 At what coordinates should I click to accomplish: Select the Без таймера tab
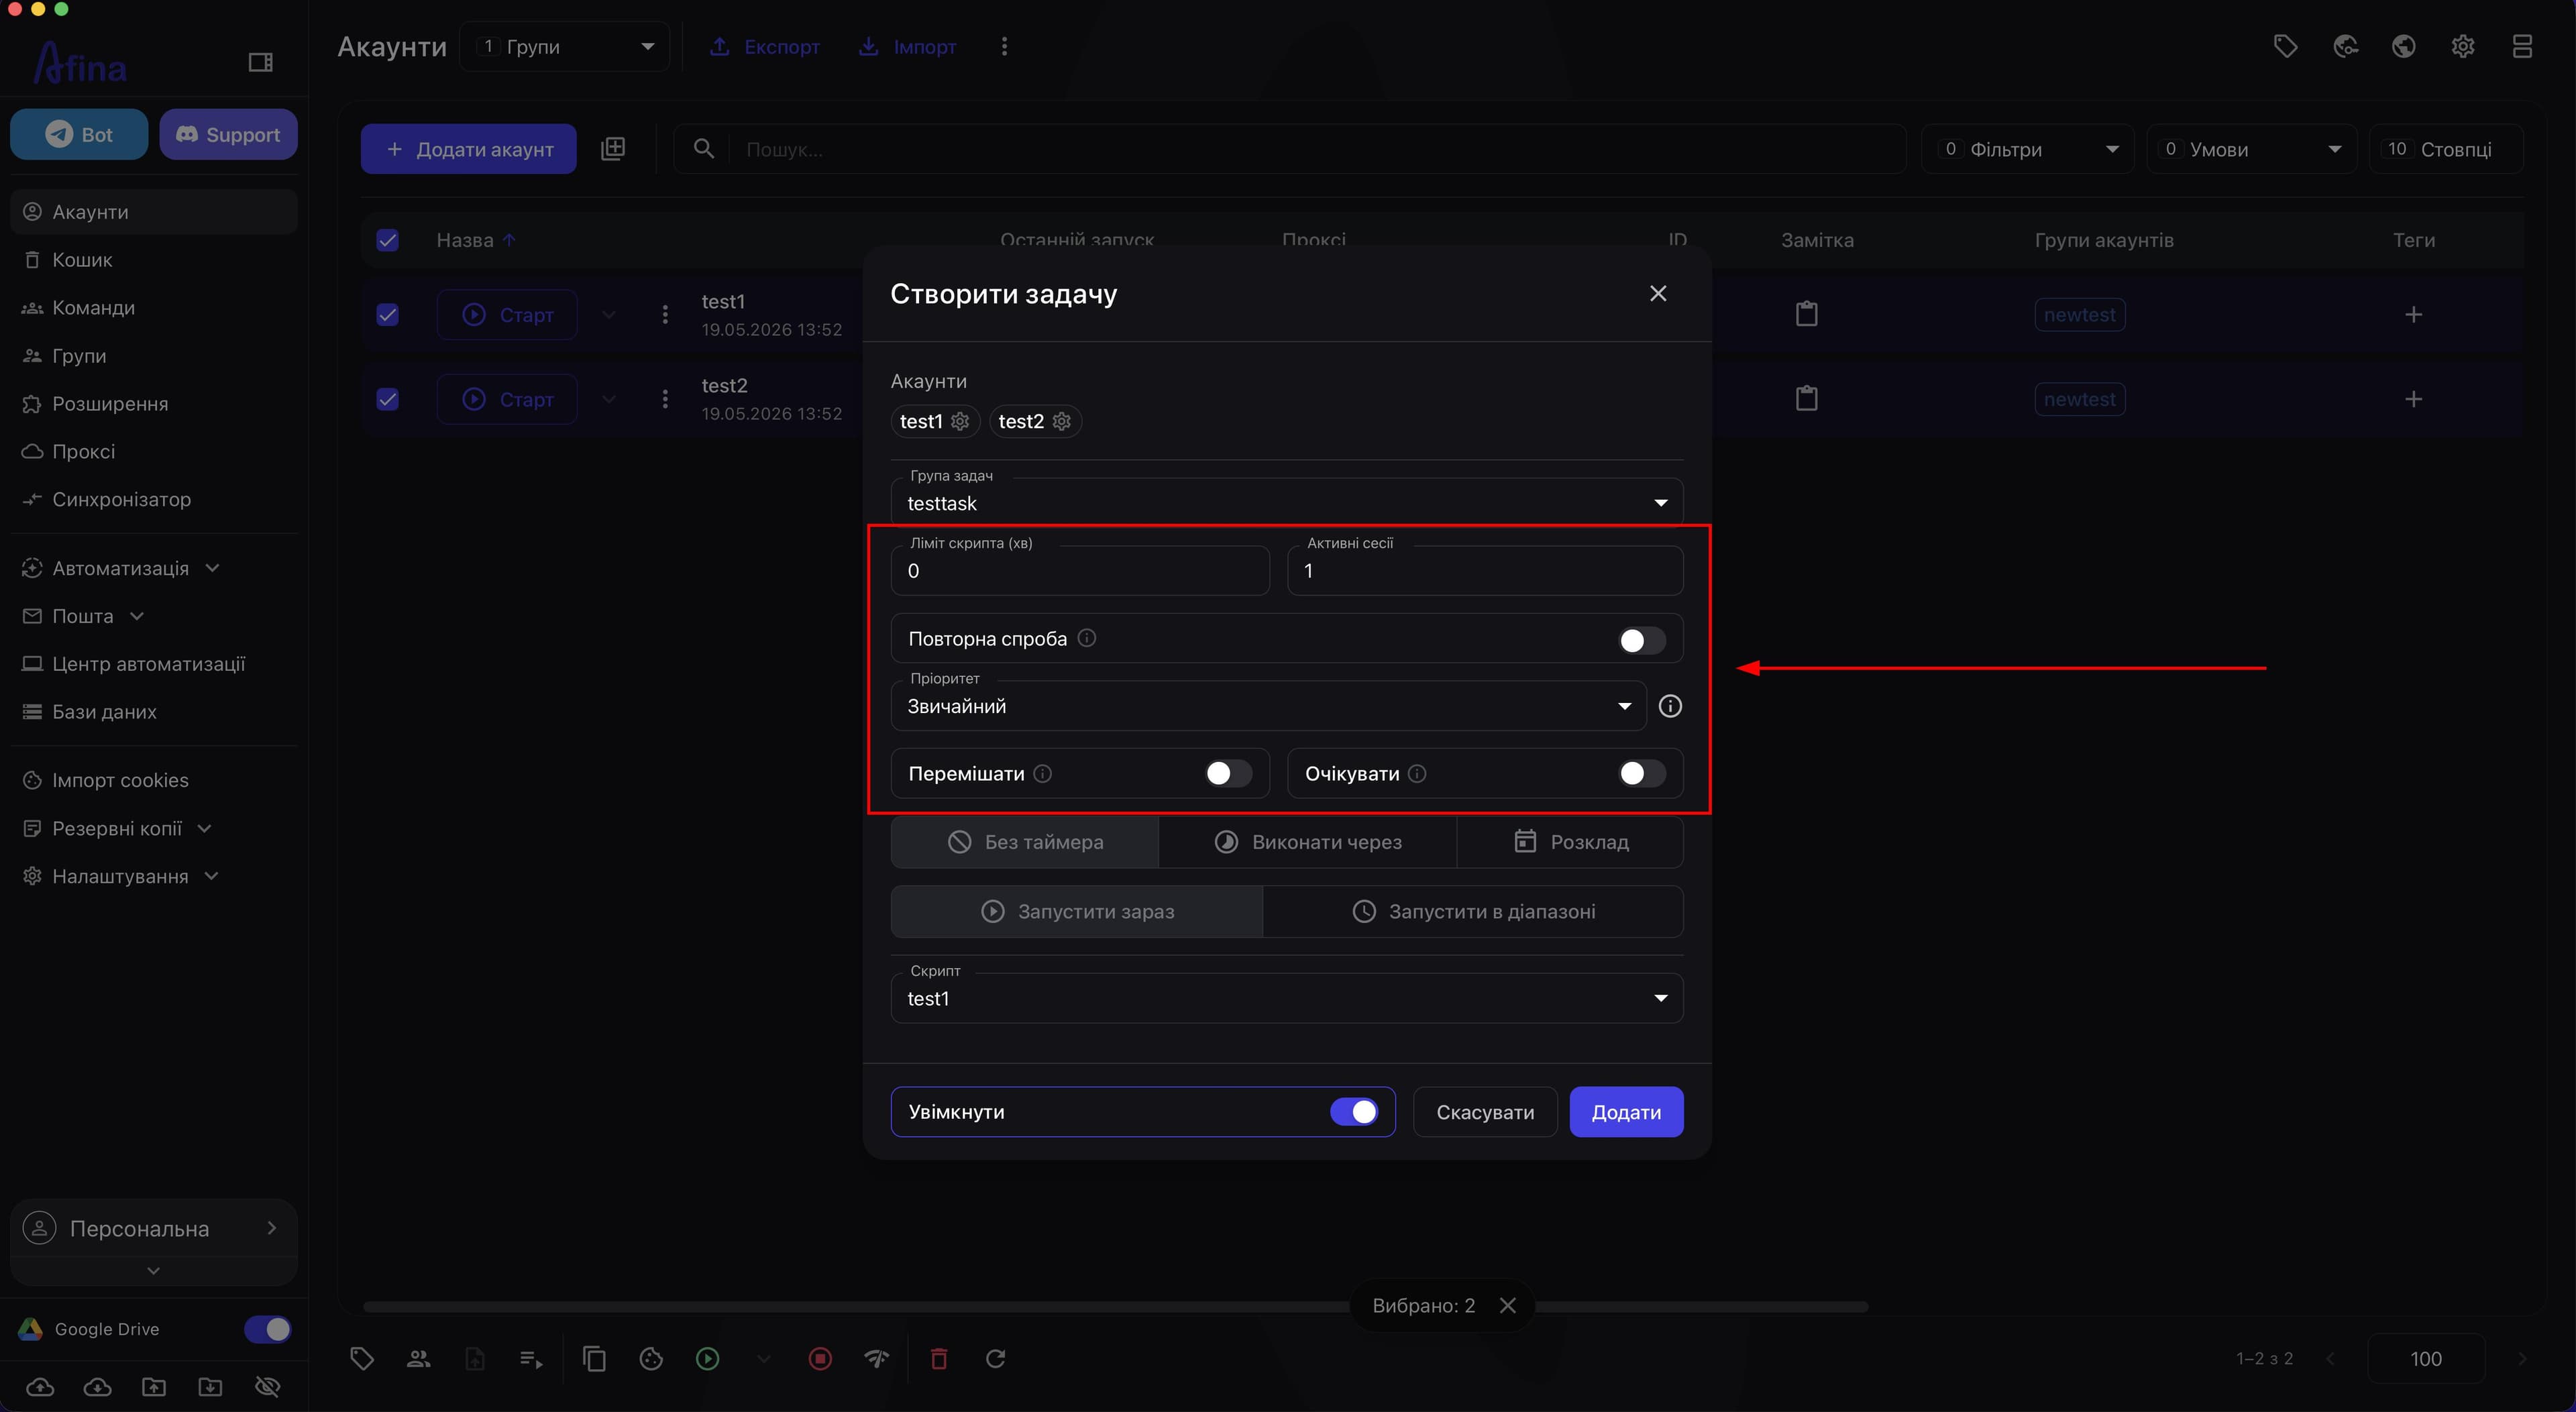tap(1025, 842)
